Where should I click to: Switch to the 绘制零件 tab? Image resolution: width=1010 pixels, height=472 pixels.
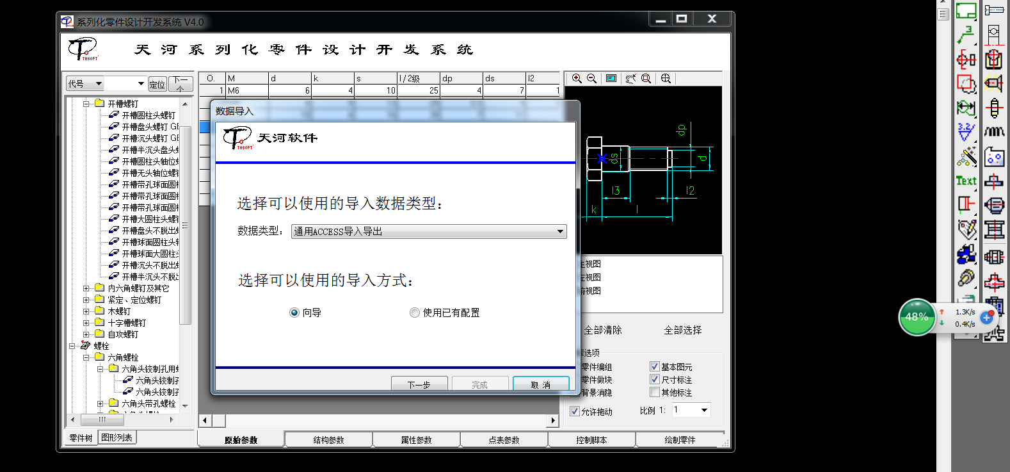click(679, 439)
